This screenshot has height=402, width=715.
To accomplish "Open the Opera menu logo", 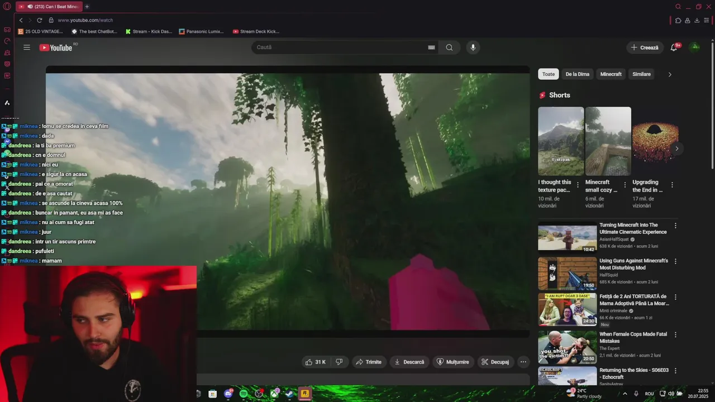I will coord(7,7).
